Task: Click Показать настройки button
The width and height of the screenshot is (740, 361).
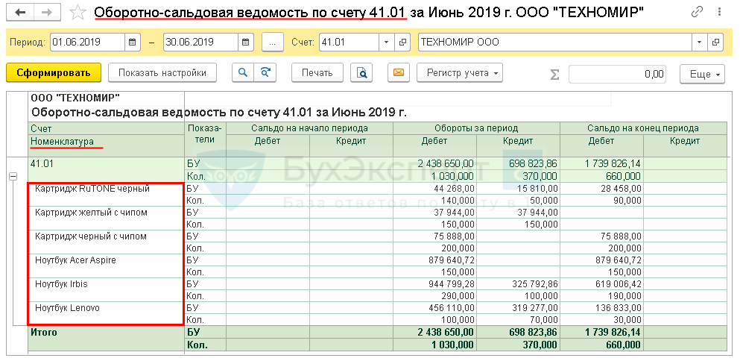Action: click(x=162, y=73)
